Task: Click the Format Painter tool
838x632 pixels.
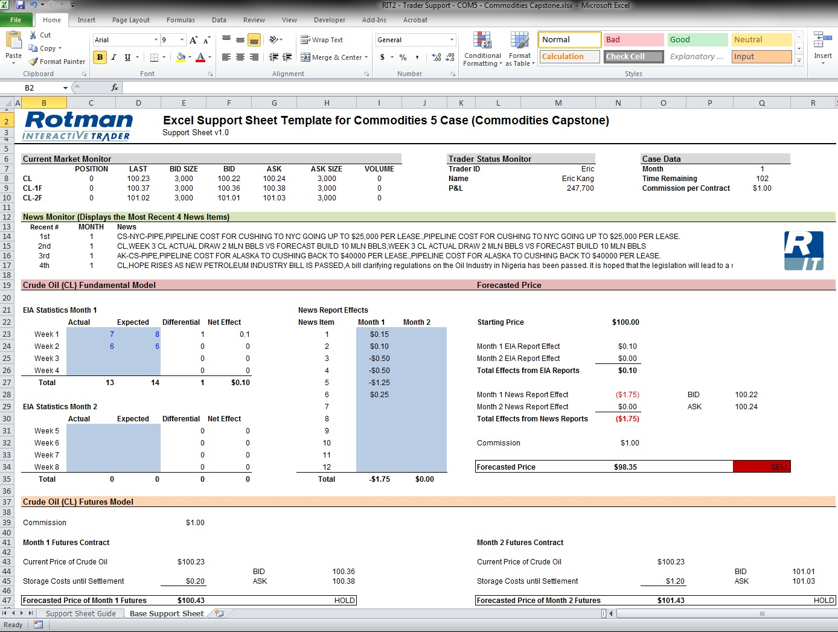Action: click(x=57, y=62)
